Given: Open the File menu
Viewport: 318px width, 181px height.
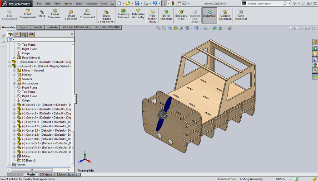Looking at the screenshot, I should click(39, 4).
